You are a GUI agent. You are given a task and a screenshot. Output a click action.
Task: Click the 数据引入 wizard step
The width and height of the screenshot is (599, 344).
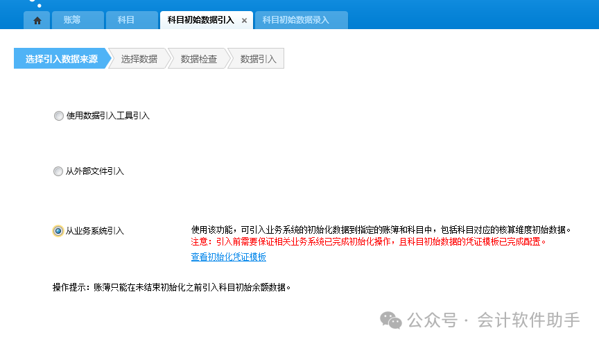[258, 59]
